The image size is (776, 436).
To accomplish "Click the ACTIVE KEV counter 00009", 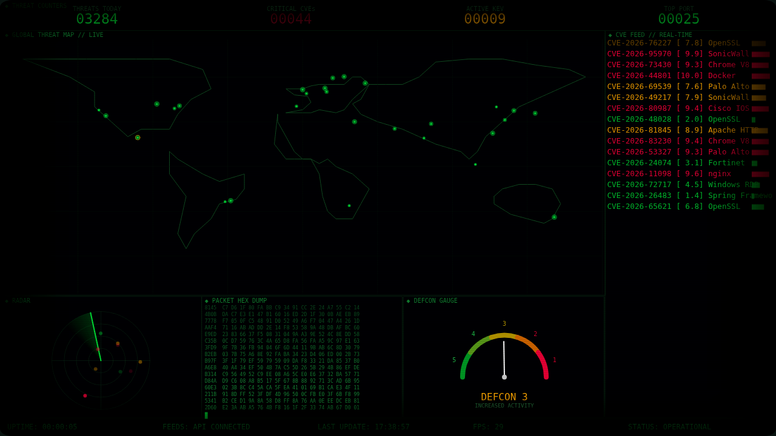I will click(485, 19).
